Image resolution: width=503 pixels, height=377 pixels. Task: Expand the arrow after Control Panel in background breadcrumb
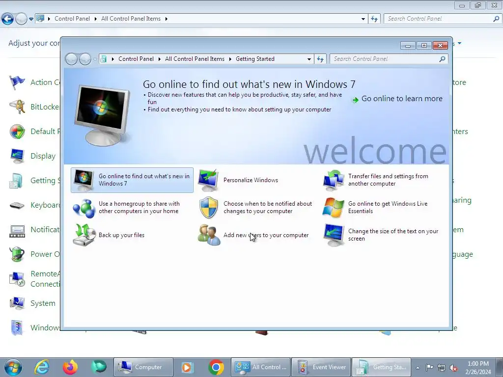click(96, 19)
